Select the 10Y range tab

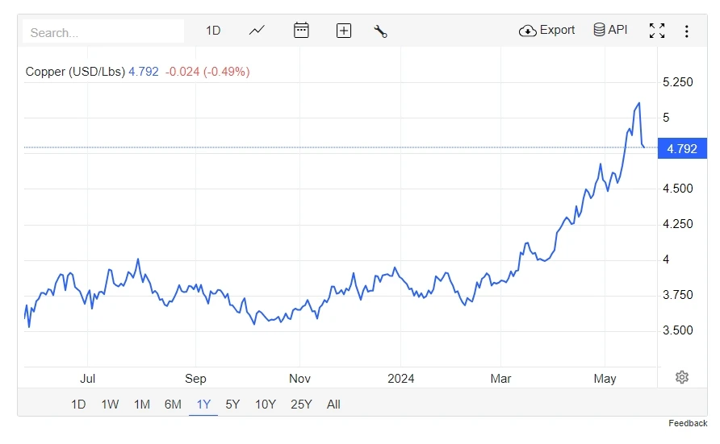pos(266,405)
